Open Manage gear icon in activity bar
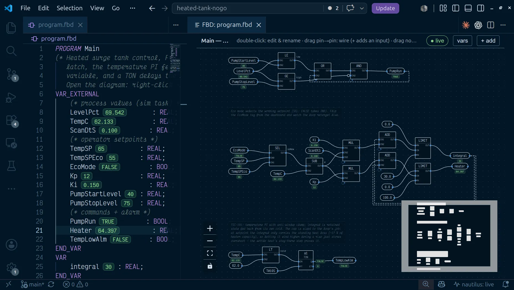This screenshot has height=290, width=514. [11, 268]
